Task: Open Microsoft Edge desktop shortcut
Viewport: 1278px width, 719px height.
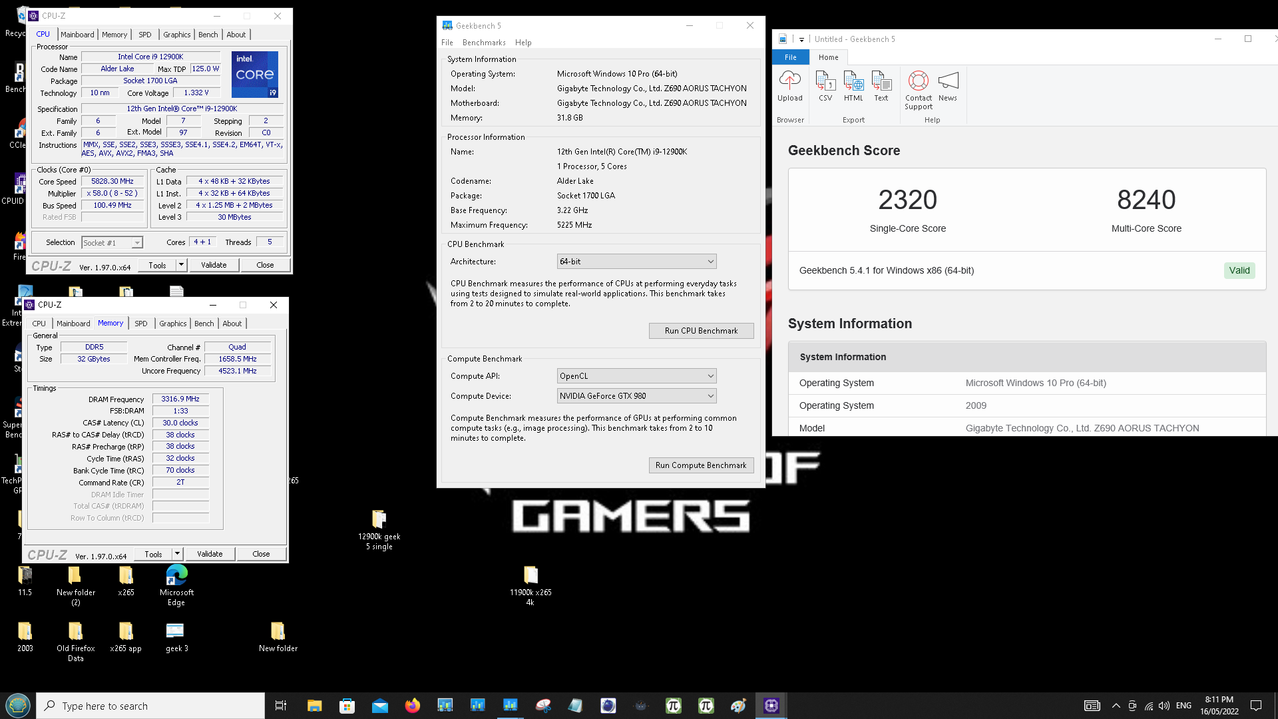Action: coord(176,586)
